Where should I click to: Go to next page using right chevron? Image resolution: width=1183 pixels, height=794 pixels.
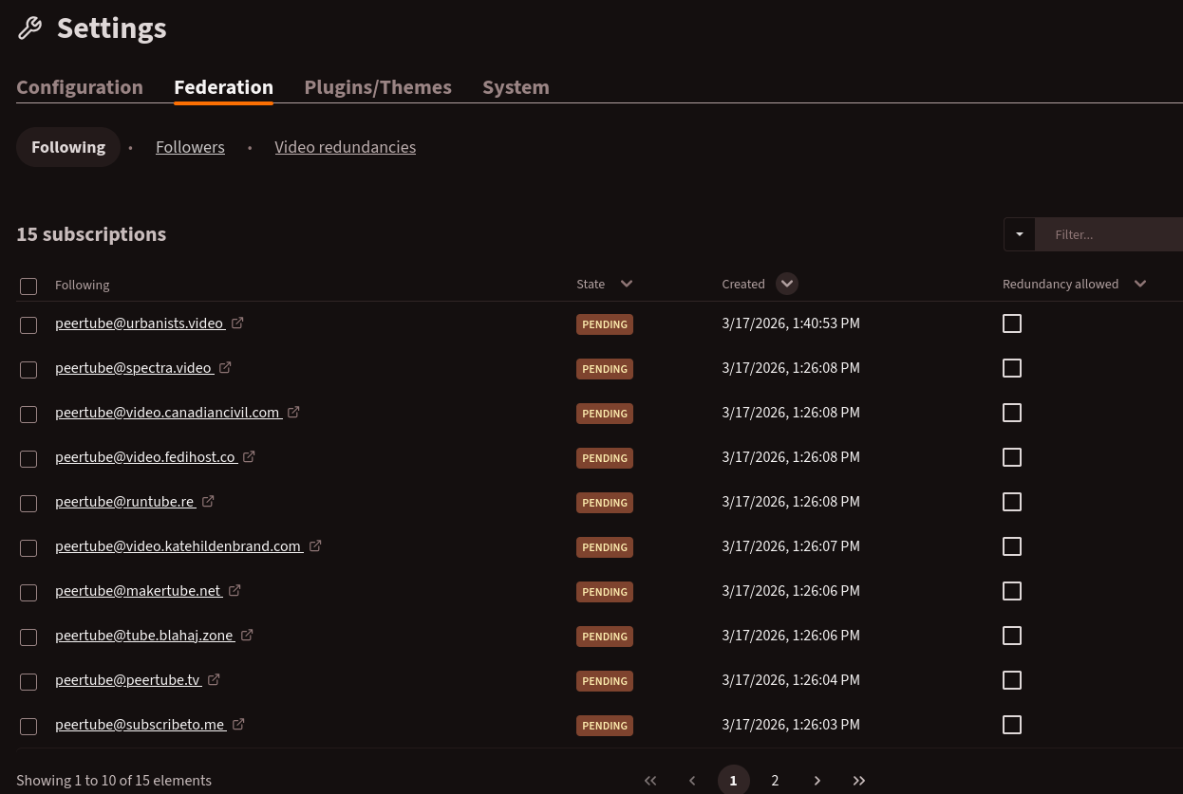[x=817, y=780]
